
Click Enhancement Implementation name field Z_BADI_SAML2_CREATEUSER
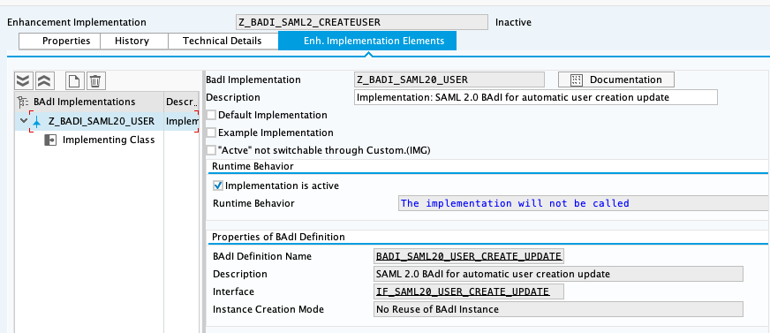(x=362, y=22)
